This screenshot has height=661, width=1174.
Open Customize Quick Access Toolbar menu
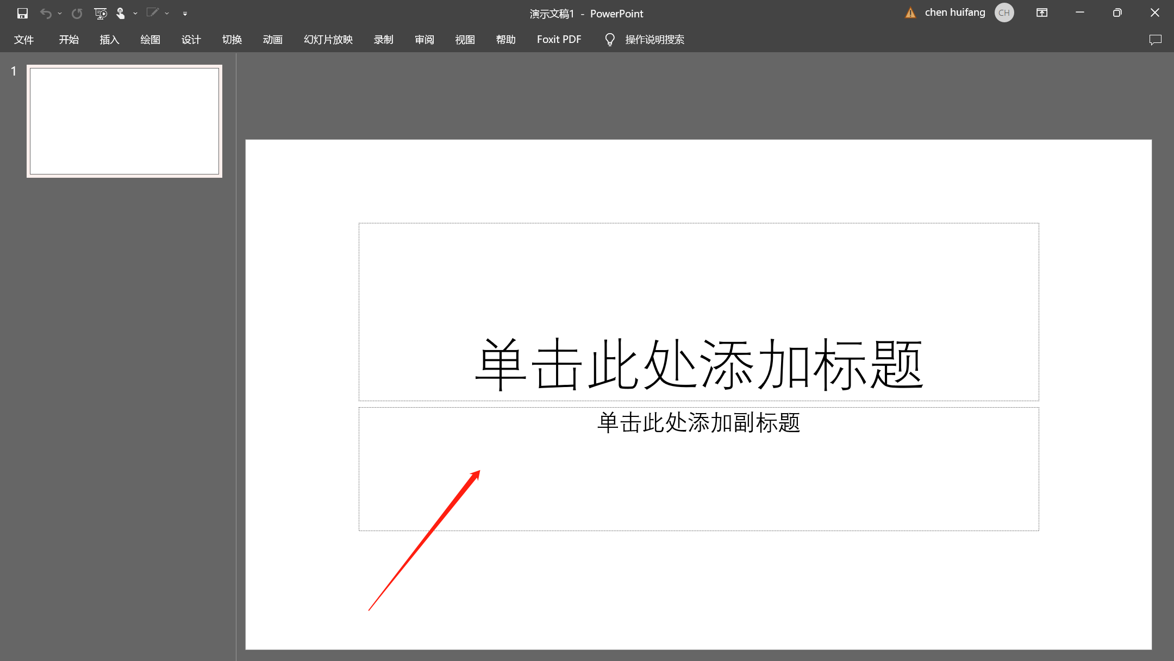pos(185,14)
